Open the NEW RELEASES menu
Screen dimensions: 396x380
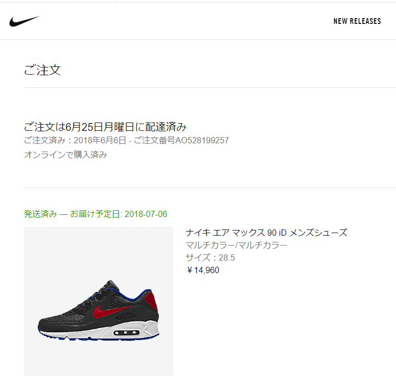click(357, 21)
